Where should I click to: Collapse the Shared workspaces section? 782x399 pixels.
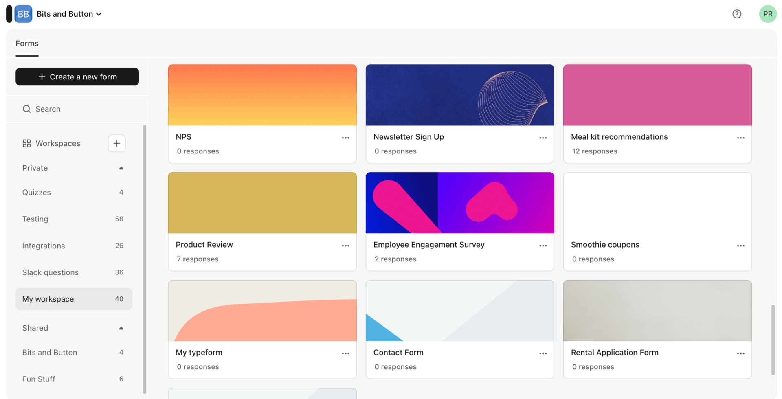tap(121, 327)
